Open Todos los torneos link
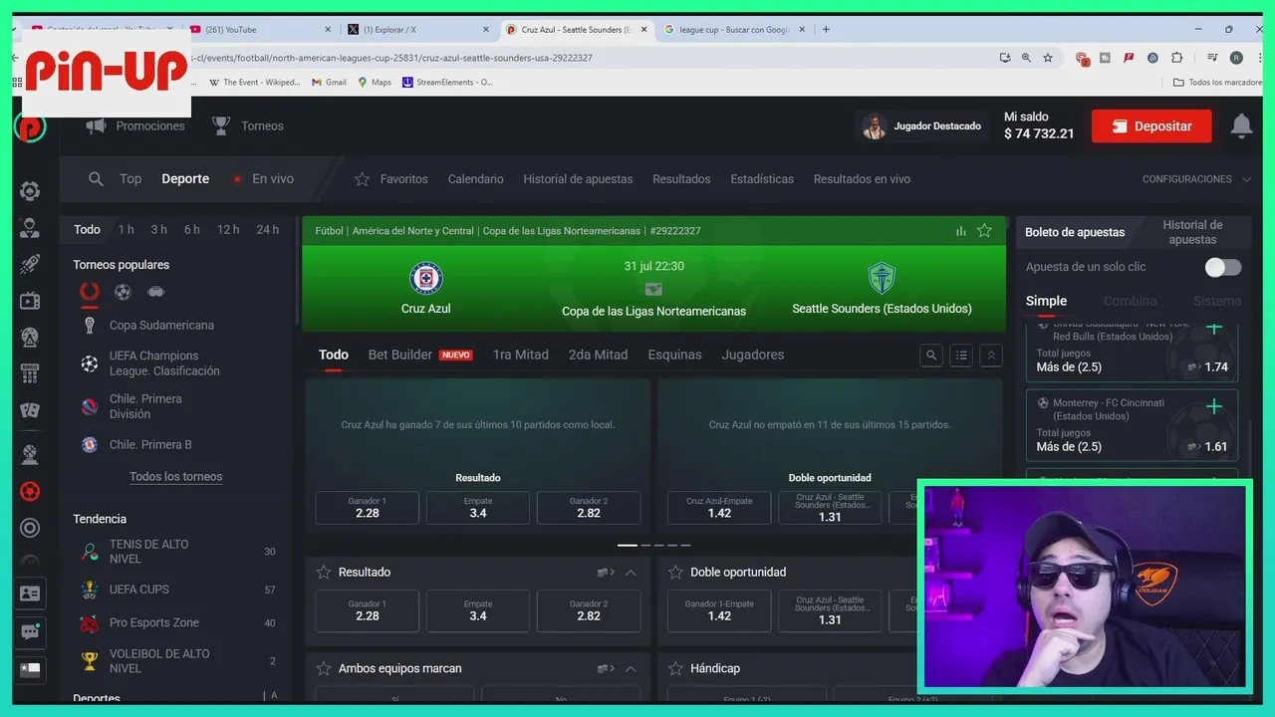Image resolution: width=1275 pixels, height=717 pixels. click(175, 477)
